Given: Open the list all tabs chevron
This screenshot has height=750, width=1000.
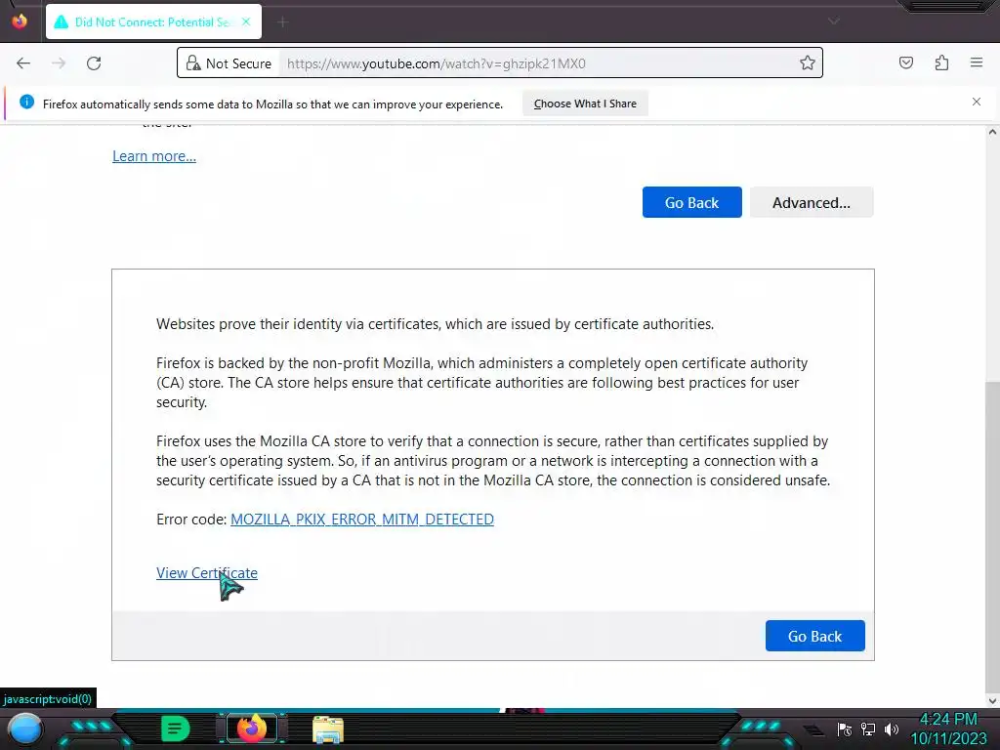Looking at the screenshot, I should click(833, 21).
